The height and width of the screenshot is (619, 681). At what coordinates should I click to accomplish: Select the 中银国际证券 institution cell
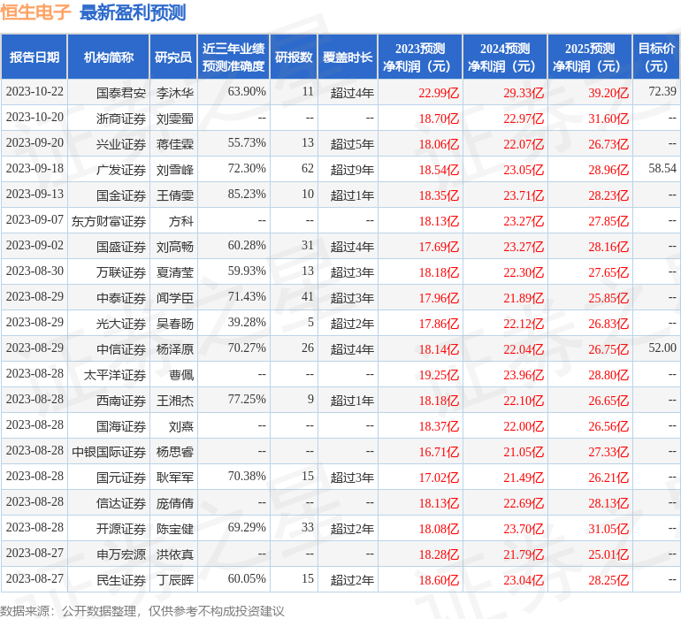click(x=109, y=451)
